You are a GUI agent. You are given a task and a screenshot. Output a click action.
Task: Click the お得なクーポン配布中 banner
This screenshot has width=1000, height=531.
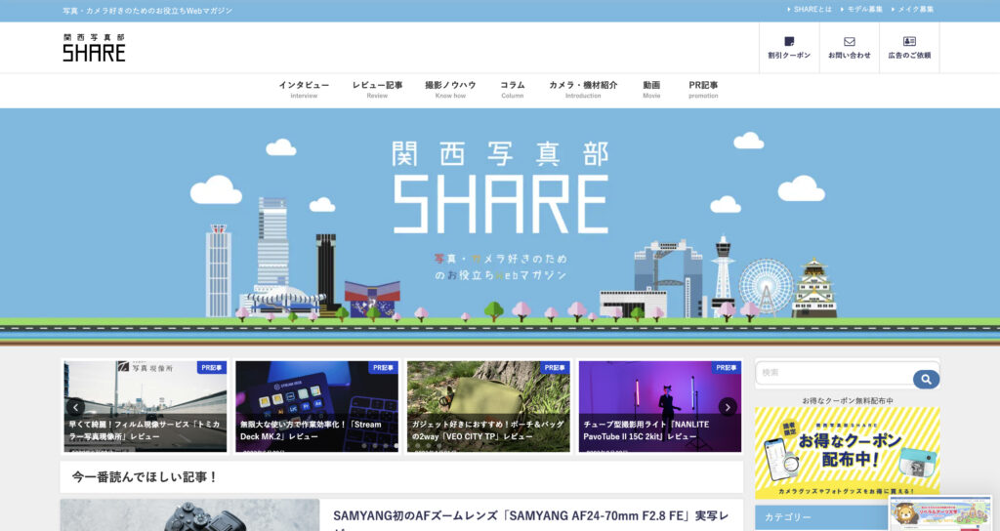coord(847,453)
